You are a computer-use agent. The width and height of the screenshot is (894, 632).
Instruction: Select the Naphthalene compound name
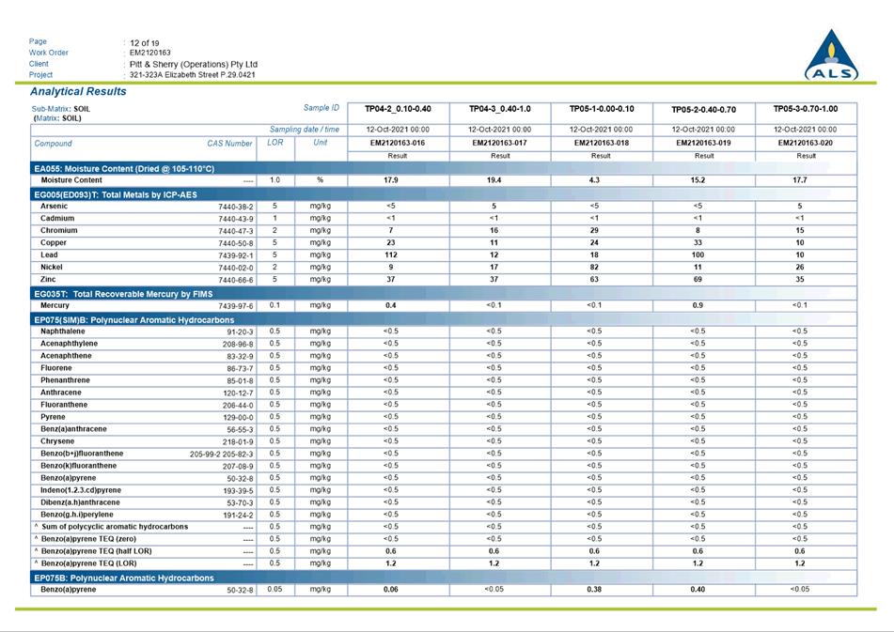(x=63, y=331)
